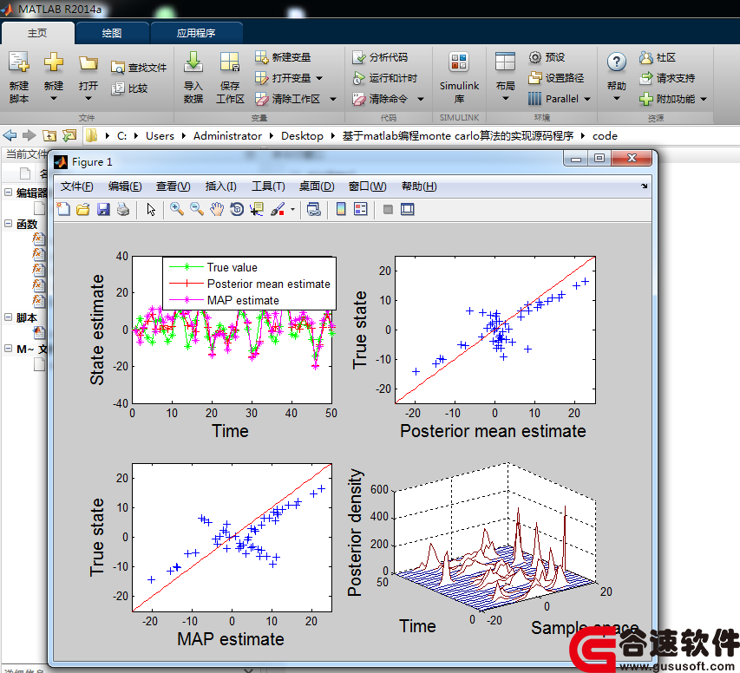Screen dimensions: 740x673
Task: Open the 文件(F) menu in Figure 1
Action: pyautogui.click(x=77, y=186)
